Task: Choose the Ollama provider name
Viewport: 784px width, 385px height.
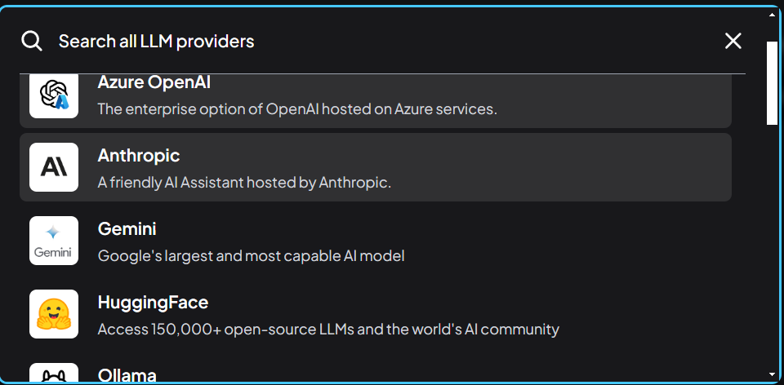Action: pos(127,374)
